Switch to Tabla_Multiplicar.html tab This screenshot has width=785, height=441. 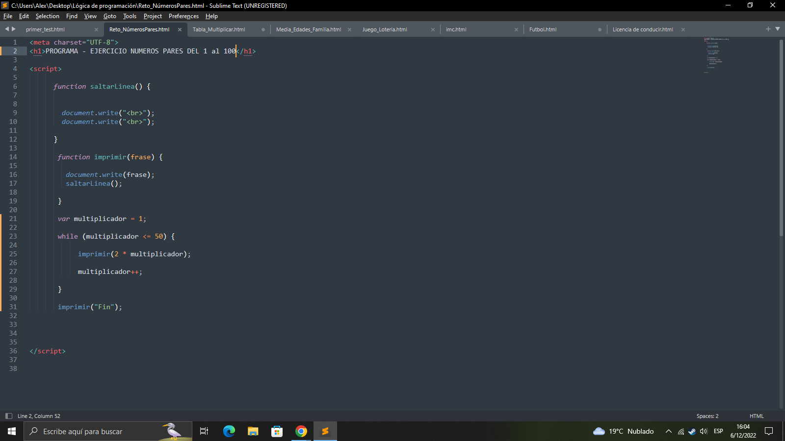coord(219,29)
